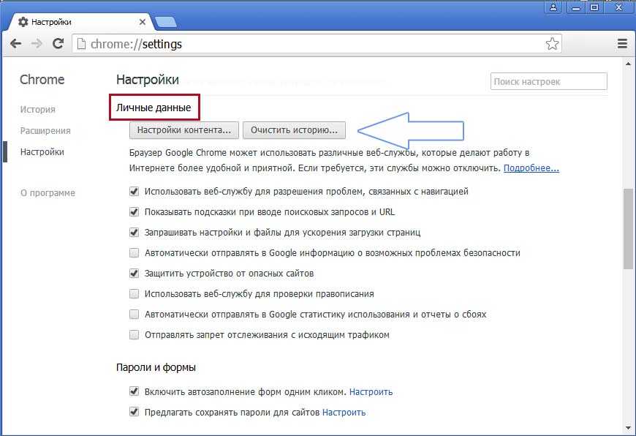Click the Личные данные heading
The image size is (636, 436).
[x=154, y=108]
